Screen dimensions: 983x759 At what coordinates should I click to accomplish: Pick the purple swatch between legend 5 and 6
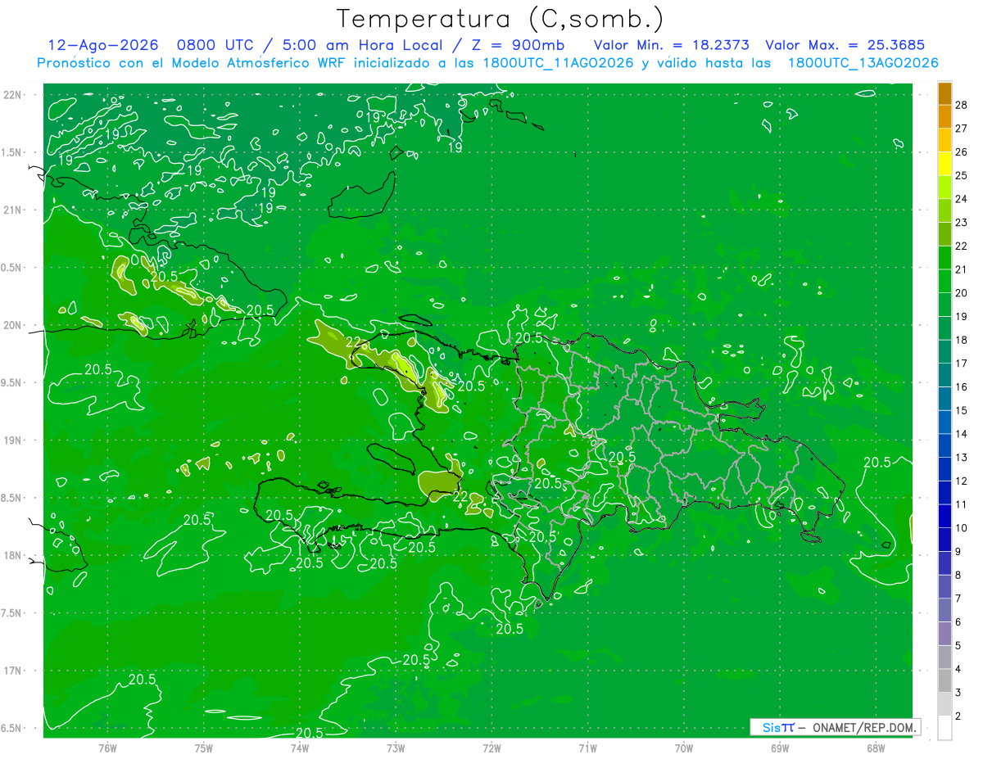click(944, 634)
